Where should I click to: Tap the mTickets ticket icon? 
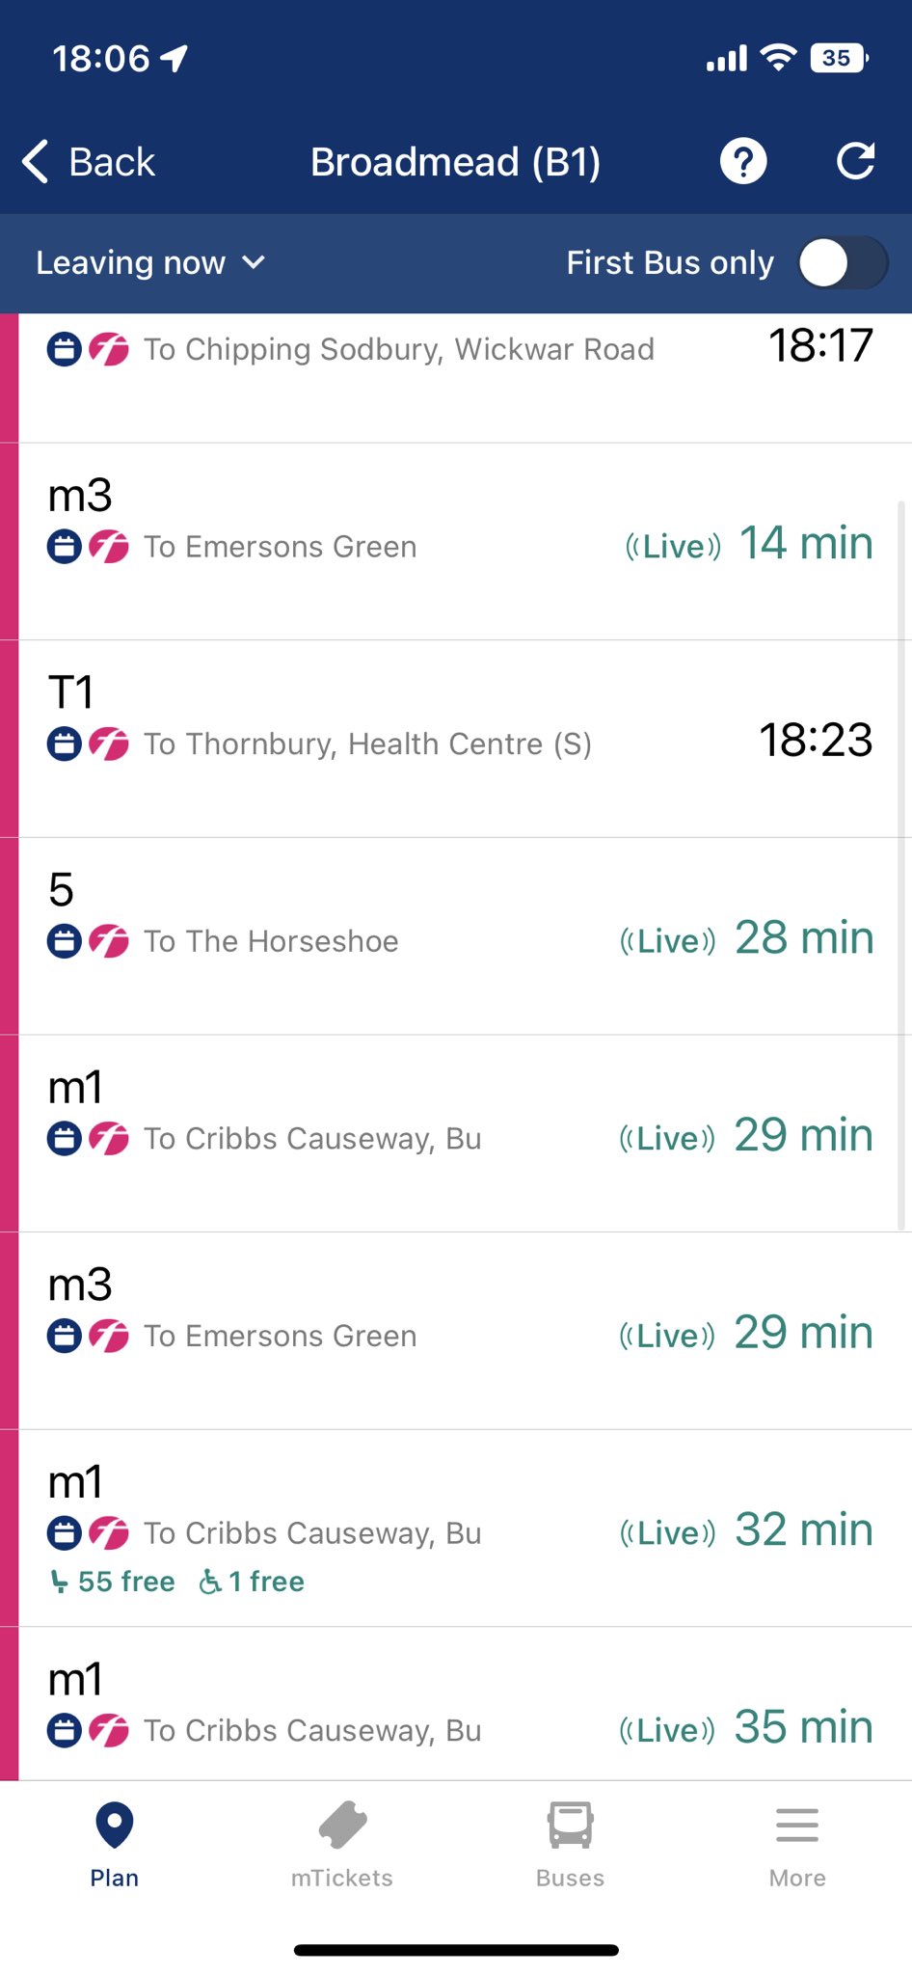[x=342, y=1826]
